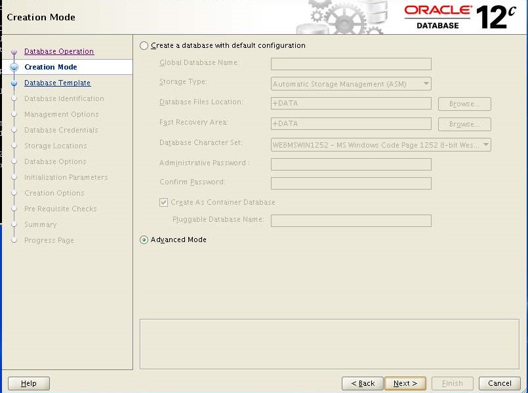Go Back to the previous step
The width and height of the screenshot is (528, 393).
(363, 383)
